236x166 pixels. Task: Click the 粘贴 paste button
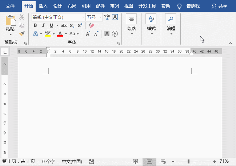[10, 24]
